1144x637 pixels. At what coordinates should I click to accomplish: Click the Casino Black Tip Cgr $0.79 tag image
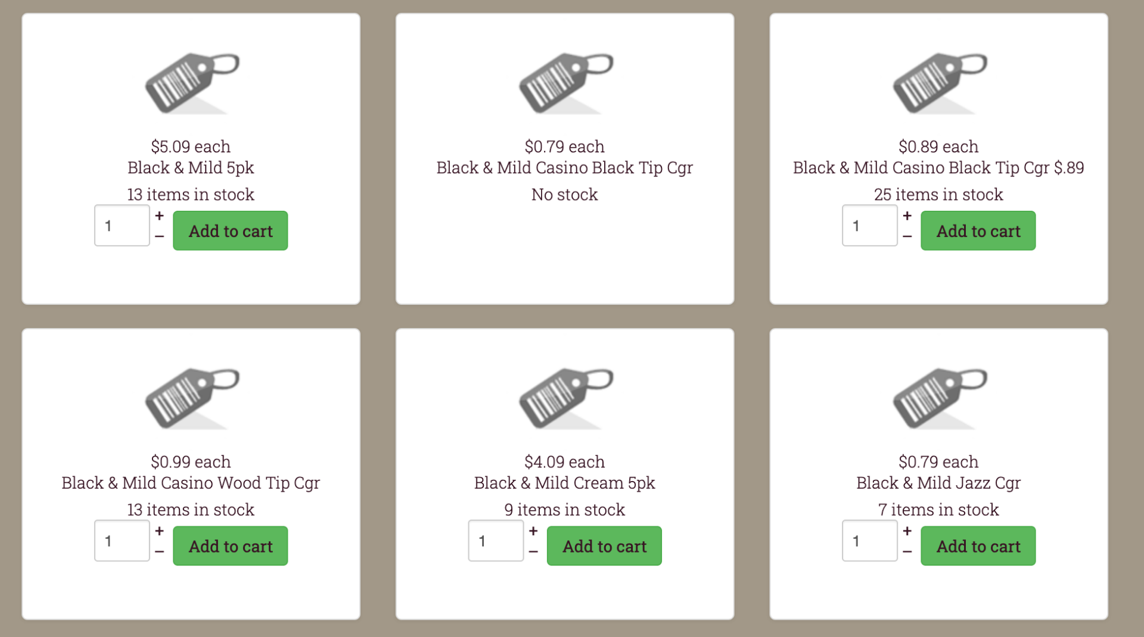[x=565, y=83]
